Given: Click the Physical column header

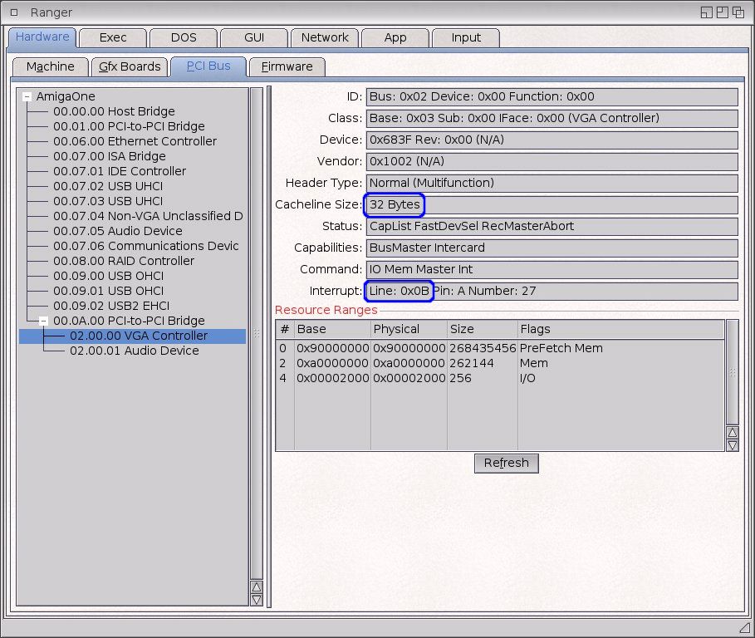Looking at the screenshot, I should pyautogui.click(x=409, y=329).
